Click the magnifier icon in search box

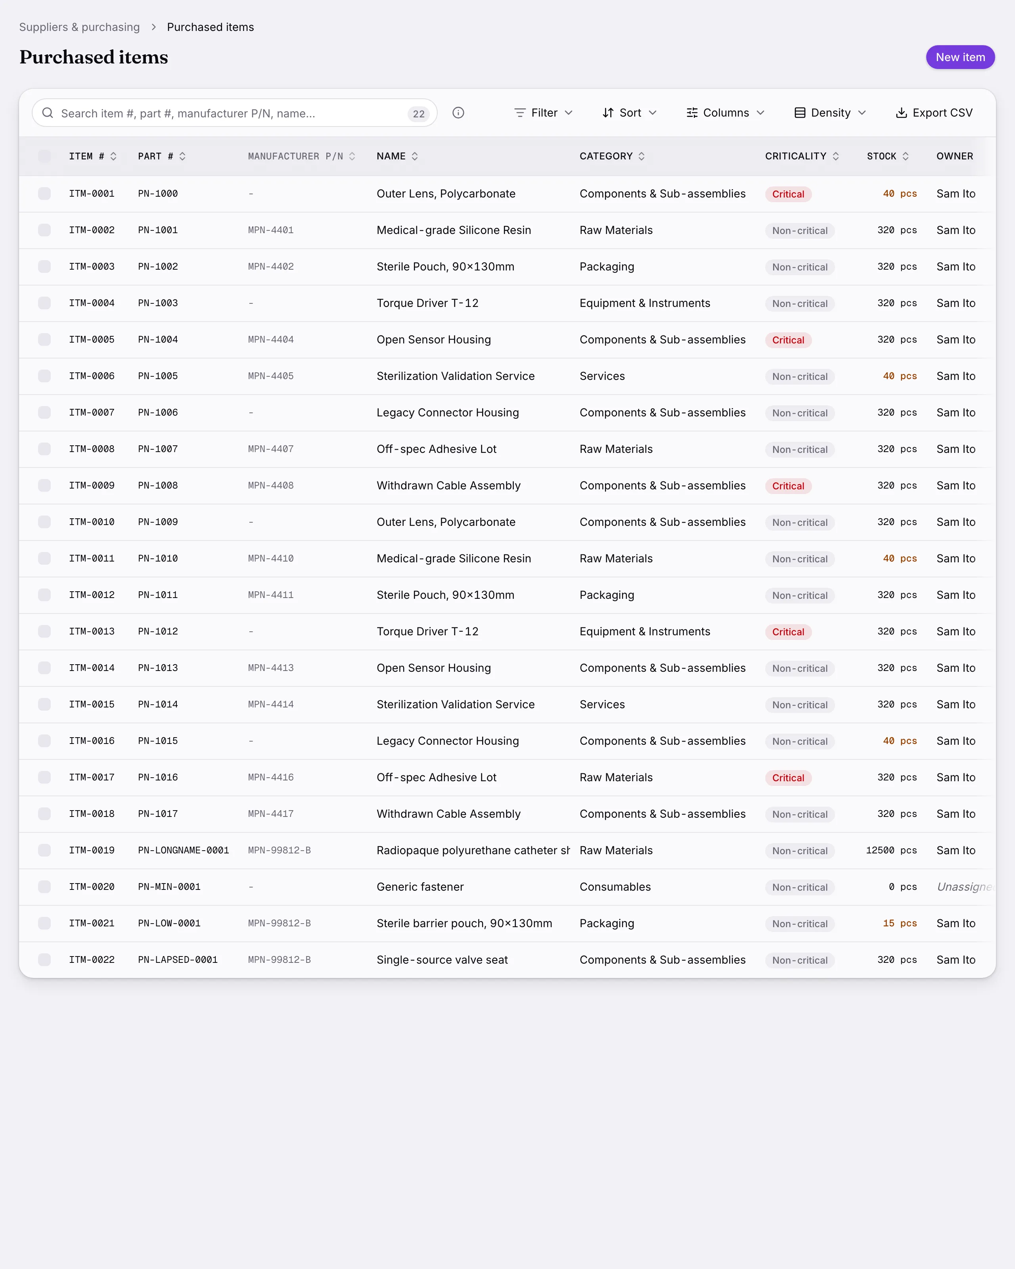click(x=48, y=113)
